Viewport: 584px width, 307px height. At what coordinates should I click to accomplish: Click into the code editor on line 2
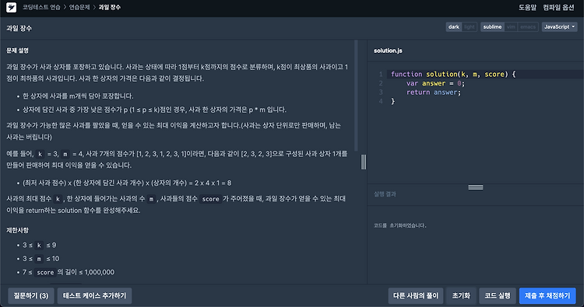point(484,83)
